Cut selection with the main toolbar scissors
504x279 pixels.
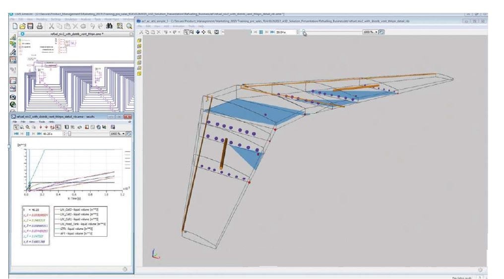(x=52, y=26)
